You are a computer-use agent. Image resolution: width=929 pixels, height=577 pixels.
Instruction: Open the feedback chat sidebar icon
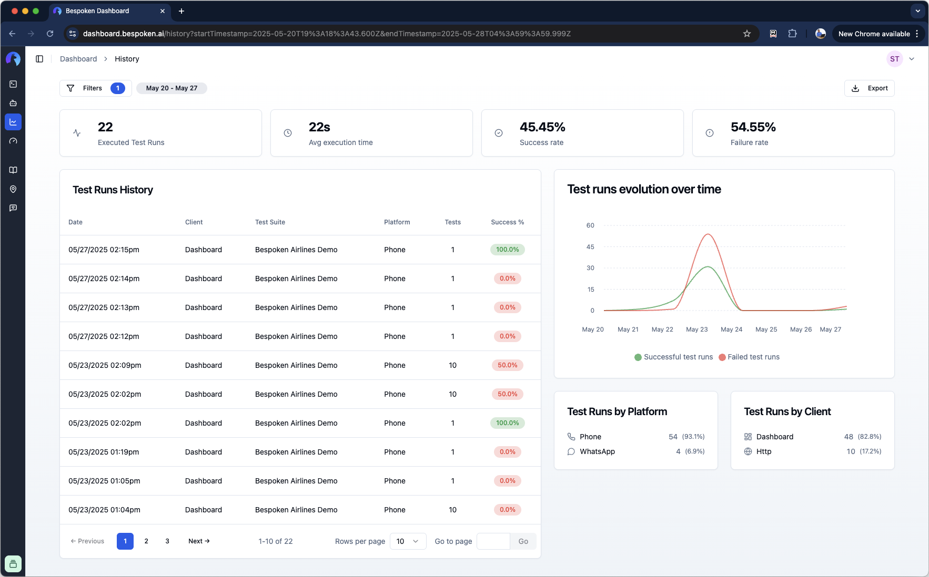pos(13,208)
